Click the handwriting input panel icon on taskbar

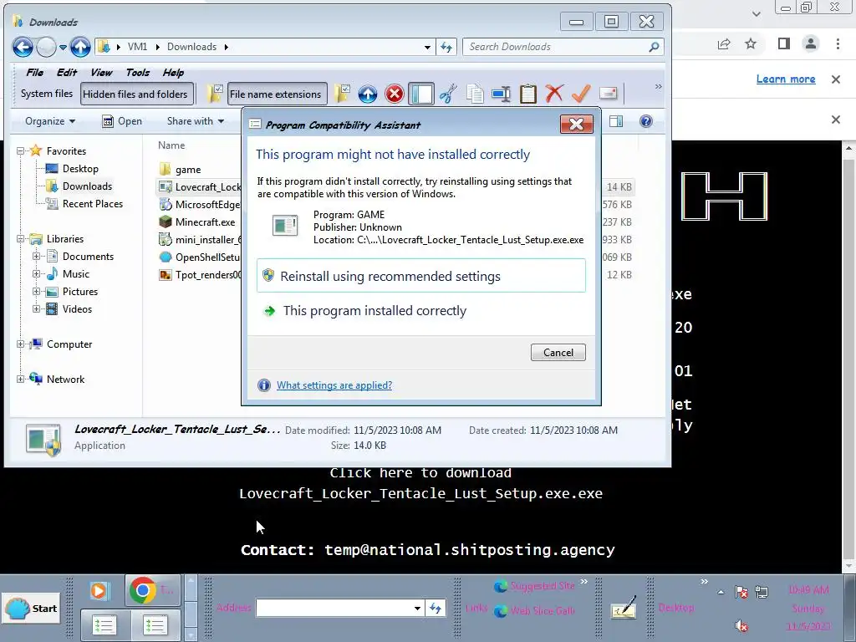coord(624,607)
